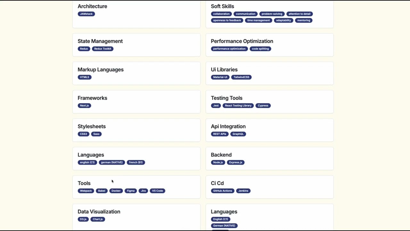Select the D3.js data visualization tag
Image resolution: width=410 pixels, height=231 pixels.
pyautogui.click(x=83, y=219)
